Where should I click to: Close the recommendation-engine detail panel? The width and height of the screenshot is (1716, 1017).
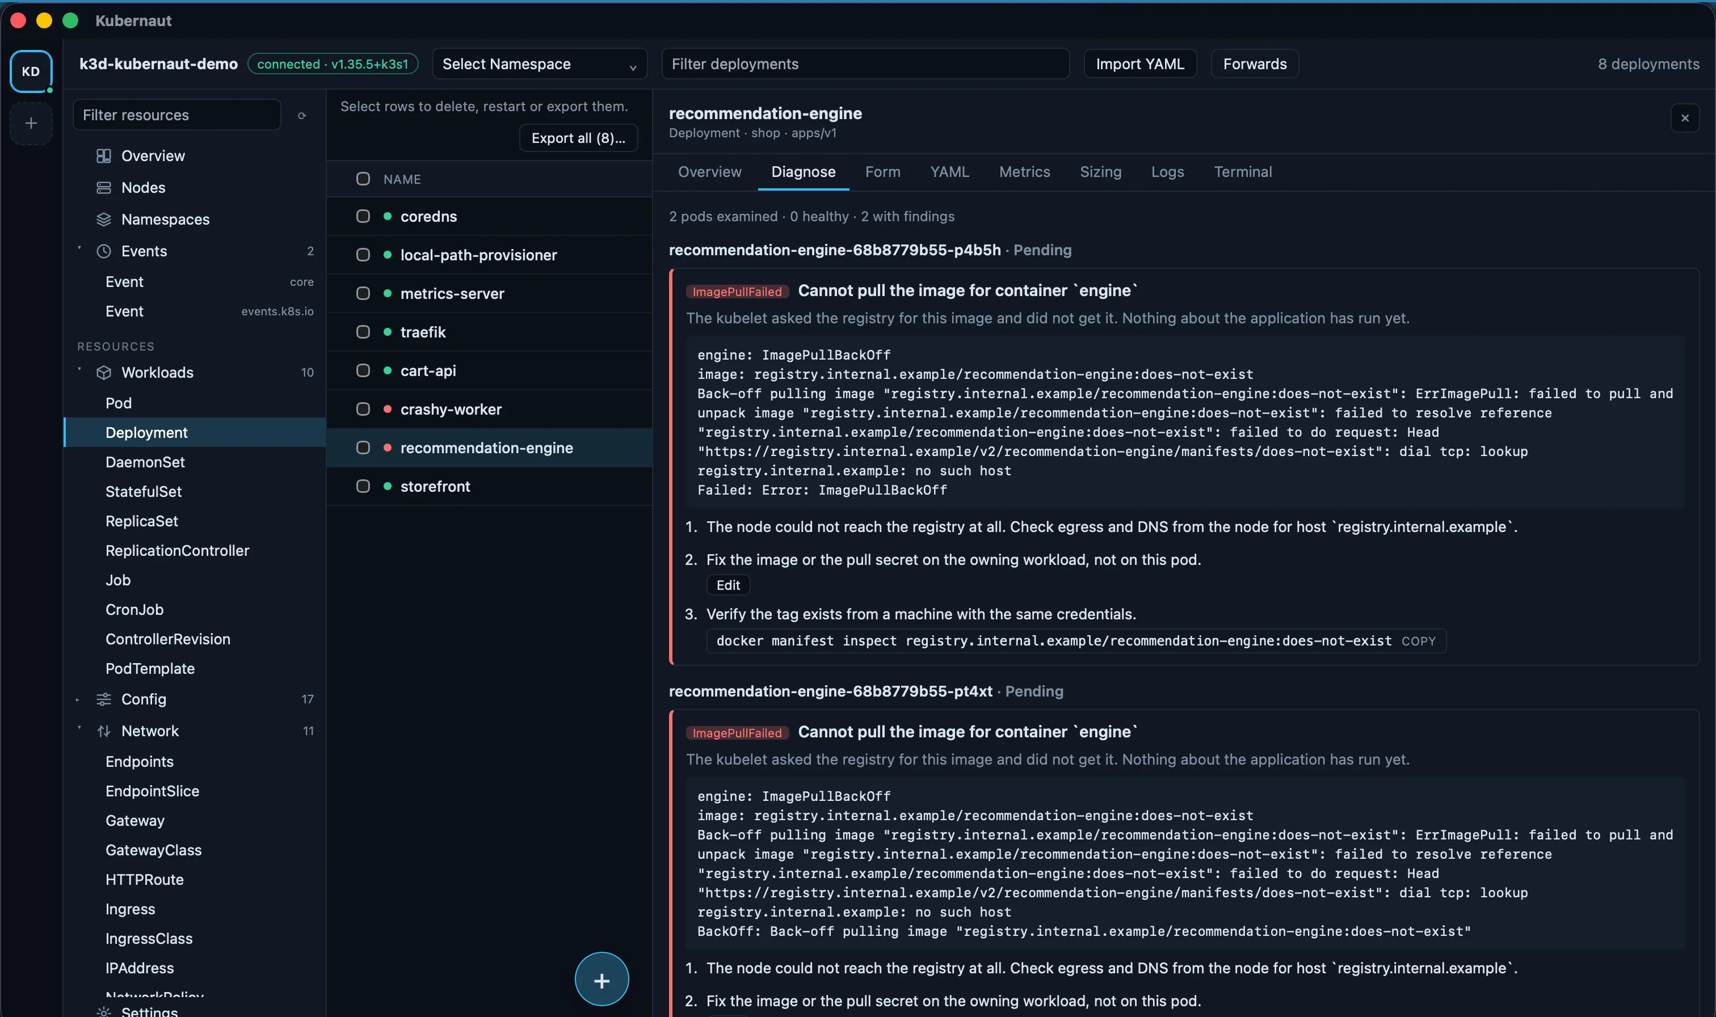click(1684, 118)
